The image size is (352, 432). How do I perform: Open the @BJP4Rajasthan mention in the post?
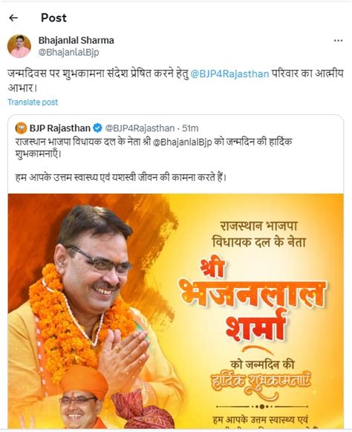click(x=229, y=74)
